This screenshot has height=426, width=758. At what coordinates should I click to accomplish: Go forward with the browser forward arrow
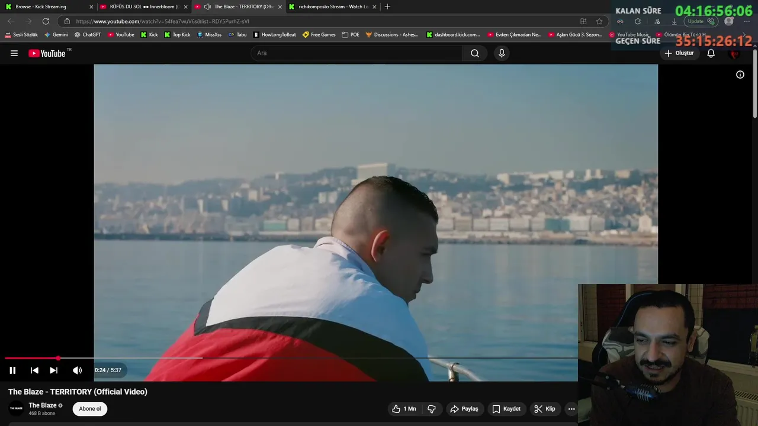coord(28,21)
